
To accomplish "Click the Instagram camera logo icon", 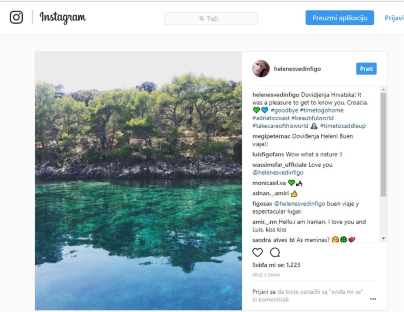I will (16, 17).
